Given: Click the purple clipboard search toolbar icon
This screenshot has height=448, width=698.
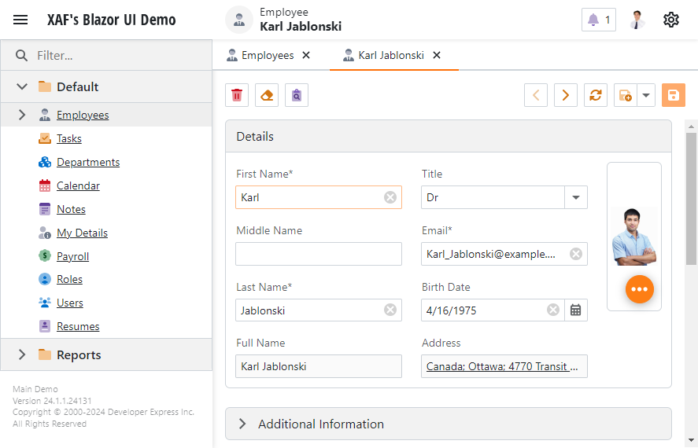Looking at the screenshot, I should [x=297, y=95].
